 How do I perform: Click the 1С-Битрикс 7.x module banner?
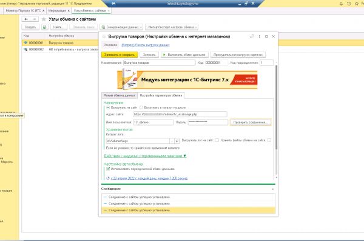[x=187, y=80]
